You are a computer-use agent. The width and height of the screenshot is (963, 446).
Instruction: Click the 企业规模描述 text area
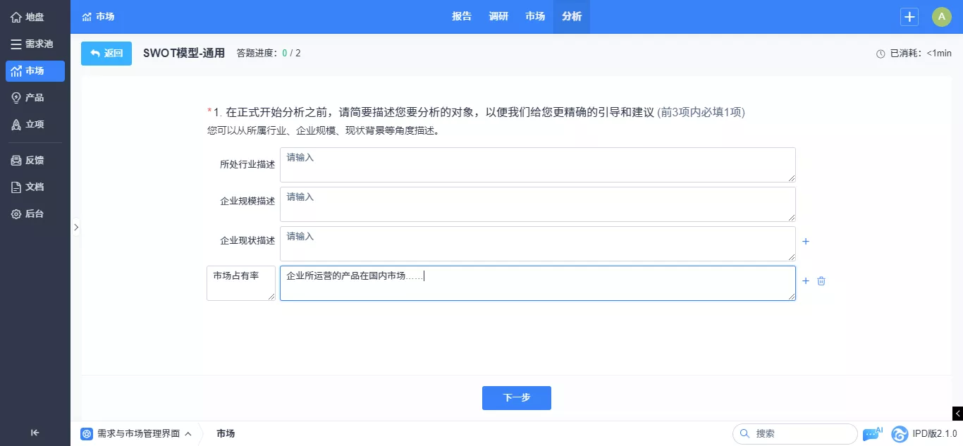pyautogui.click(x=537, y=204)
